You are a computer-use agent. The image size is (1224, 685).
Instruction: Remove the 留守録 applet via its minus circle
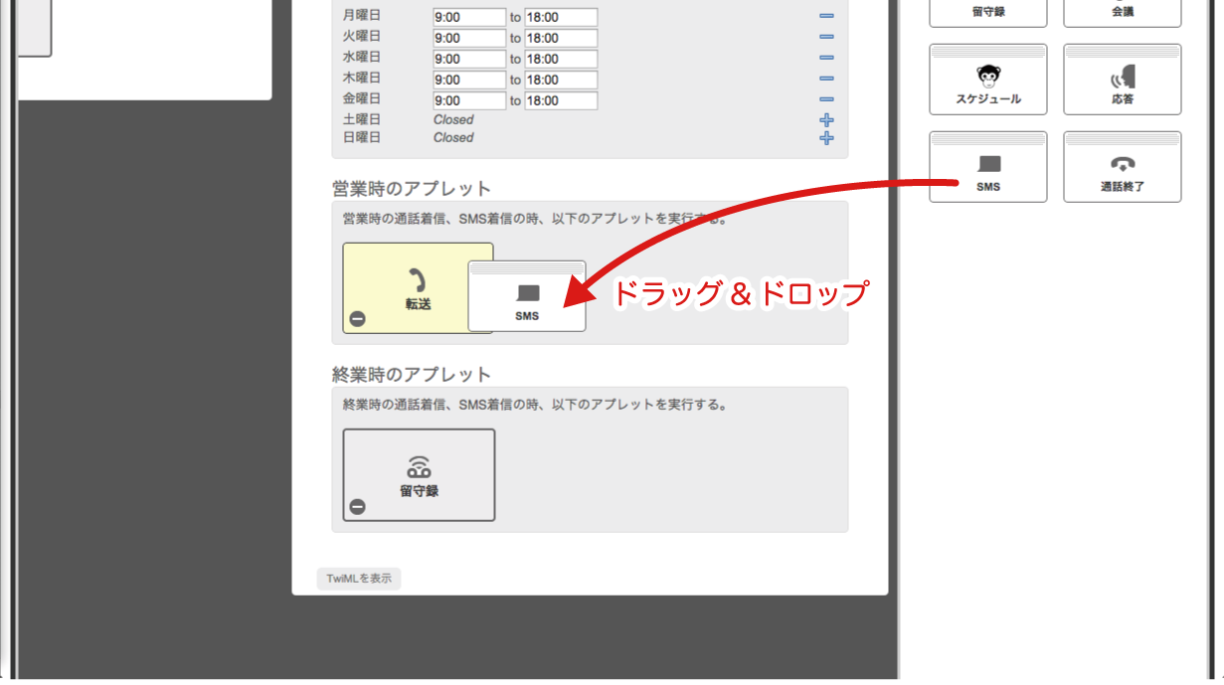358,506
